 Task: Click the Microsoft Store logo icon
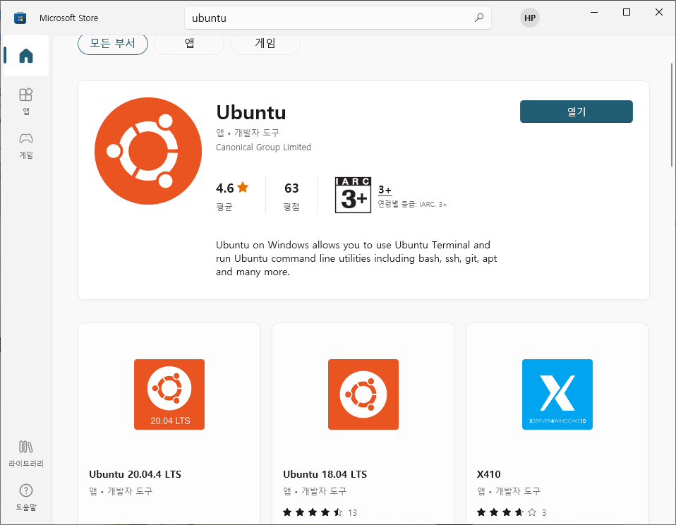tap(20, 18)
